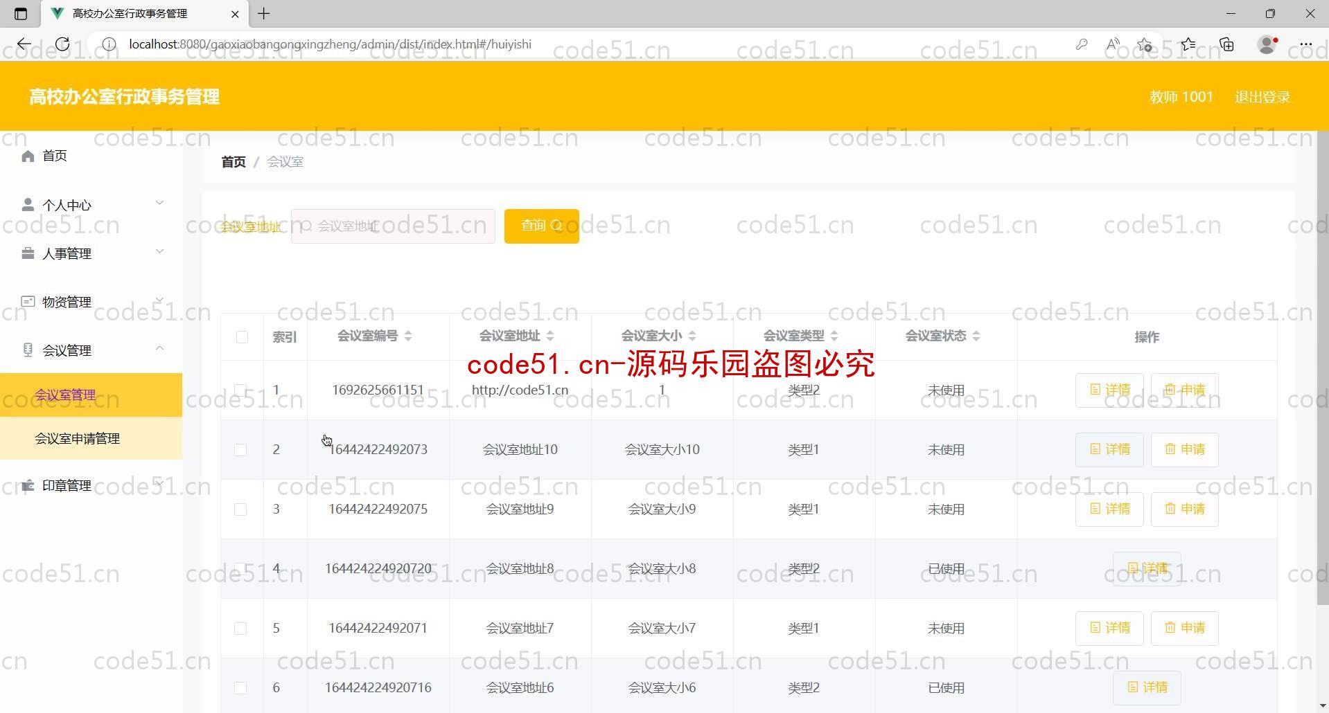1329x713 pixels.
Task: Click the person icon beside 个人中心
Action: (x=28, y=204)
